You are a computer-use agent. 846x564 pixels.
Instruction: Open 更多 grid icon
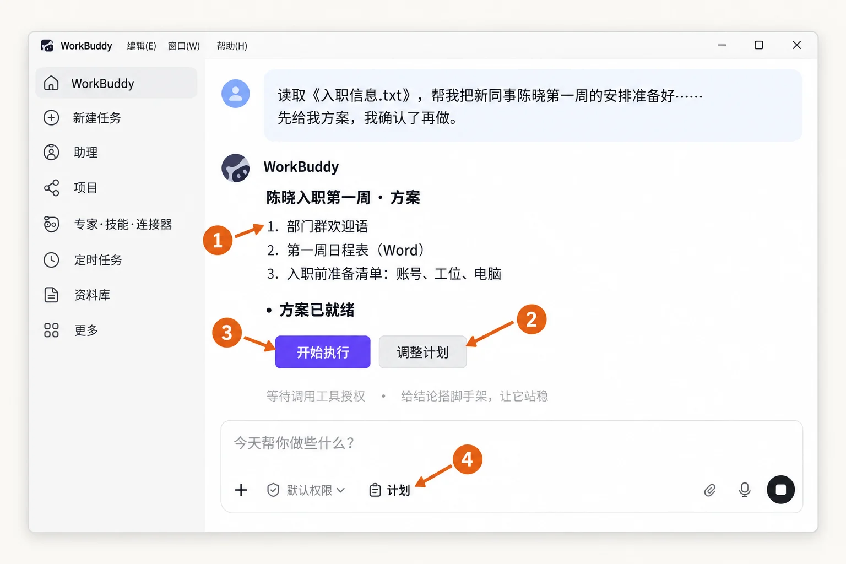[x=51, y=330]
